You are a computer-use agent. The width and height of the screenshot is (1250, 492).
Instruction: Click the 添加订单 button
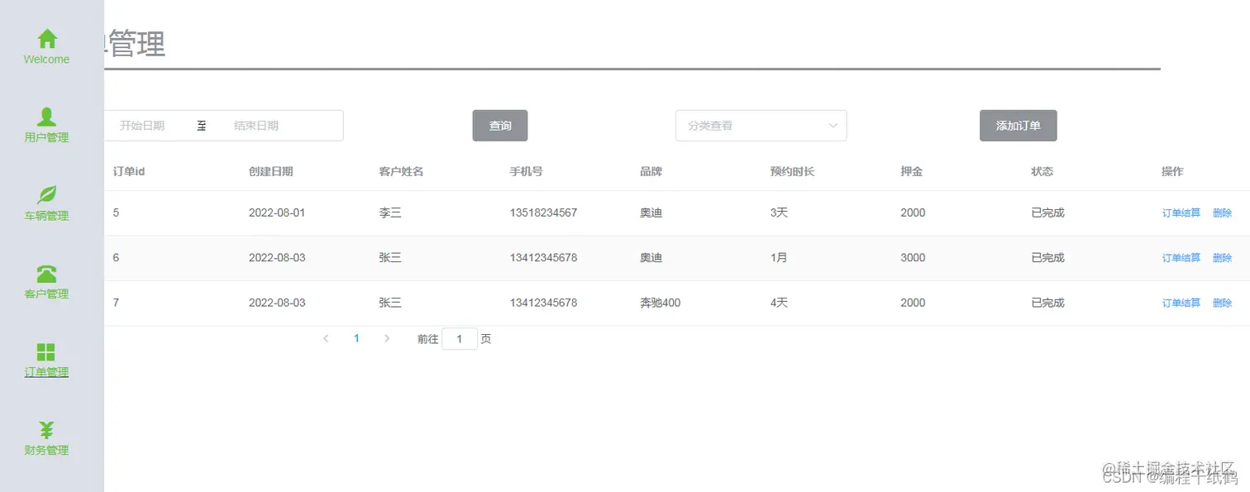pyautogui.click(x=1019, y=126)
